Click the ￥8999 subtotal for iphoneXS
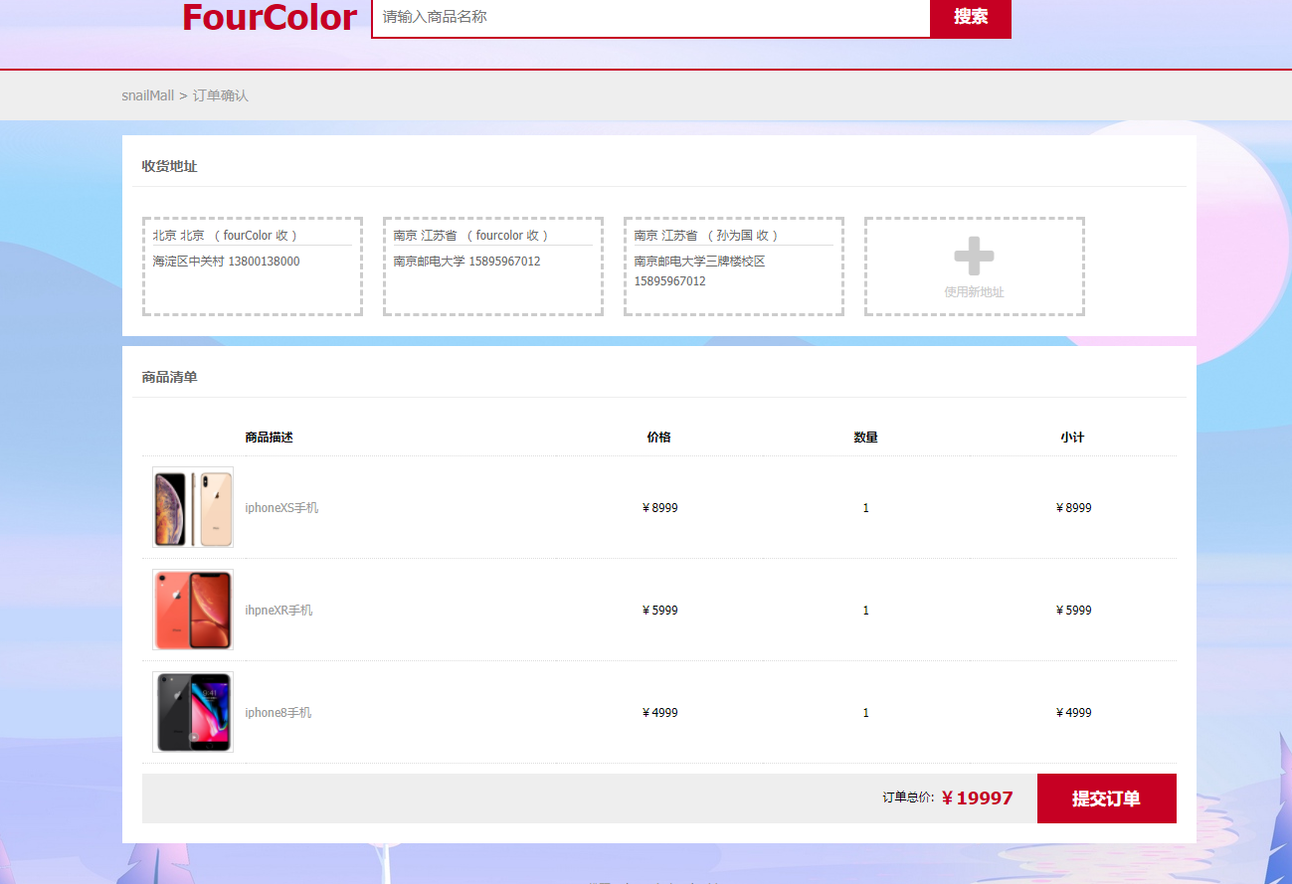This screenshot has height=884, width=1292. click(1073, 508)
